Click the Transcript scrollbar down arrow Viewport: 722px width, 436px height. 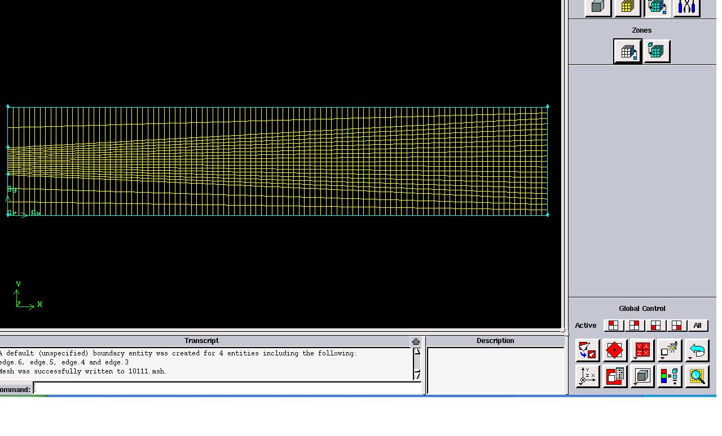coord(417,374)
